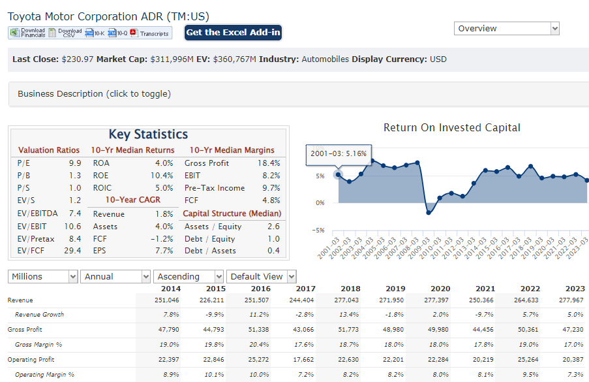Click the Debt / Equity value 1.0
This screenshot has width=589, height=382.
(x=273, y=239)
